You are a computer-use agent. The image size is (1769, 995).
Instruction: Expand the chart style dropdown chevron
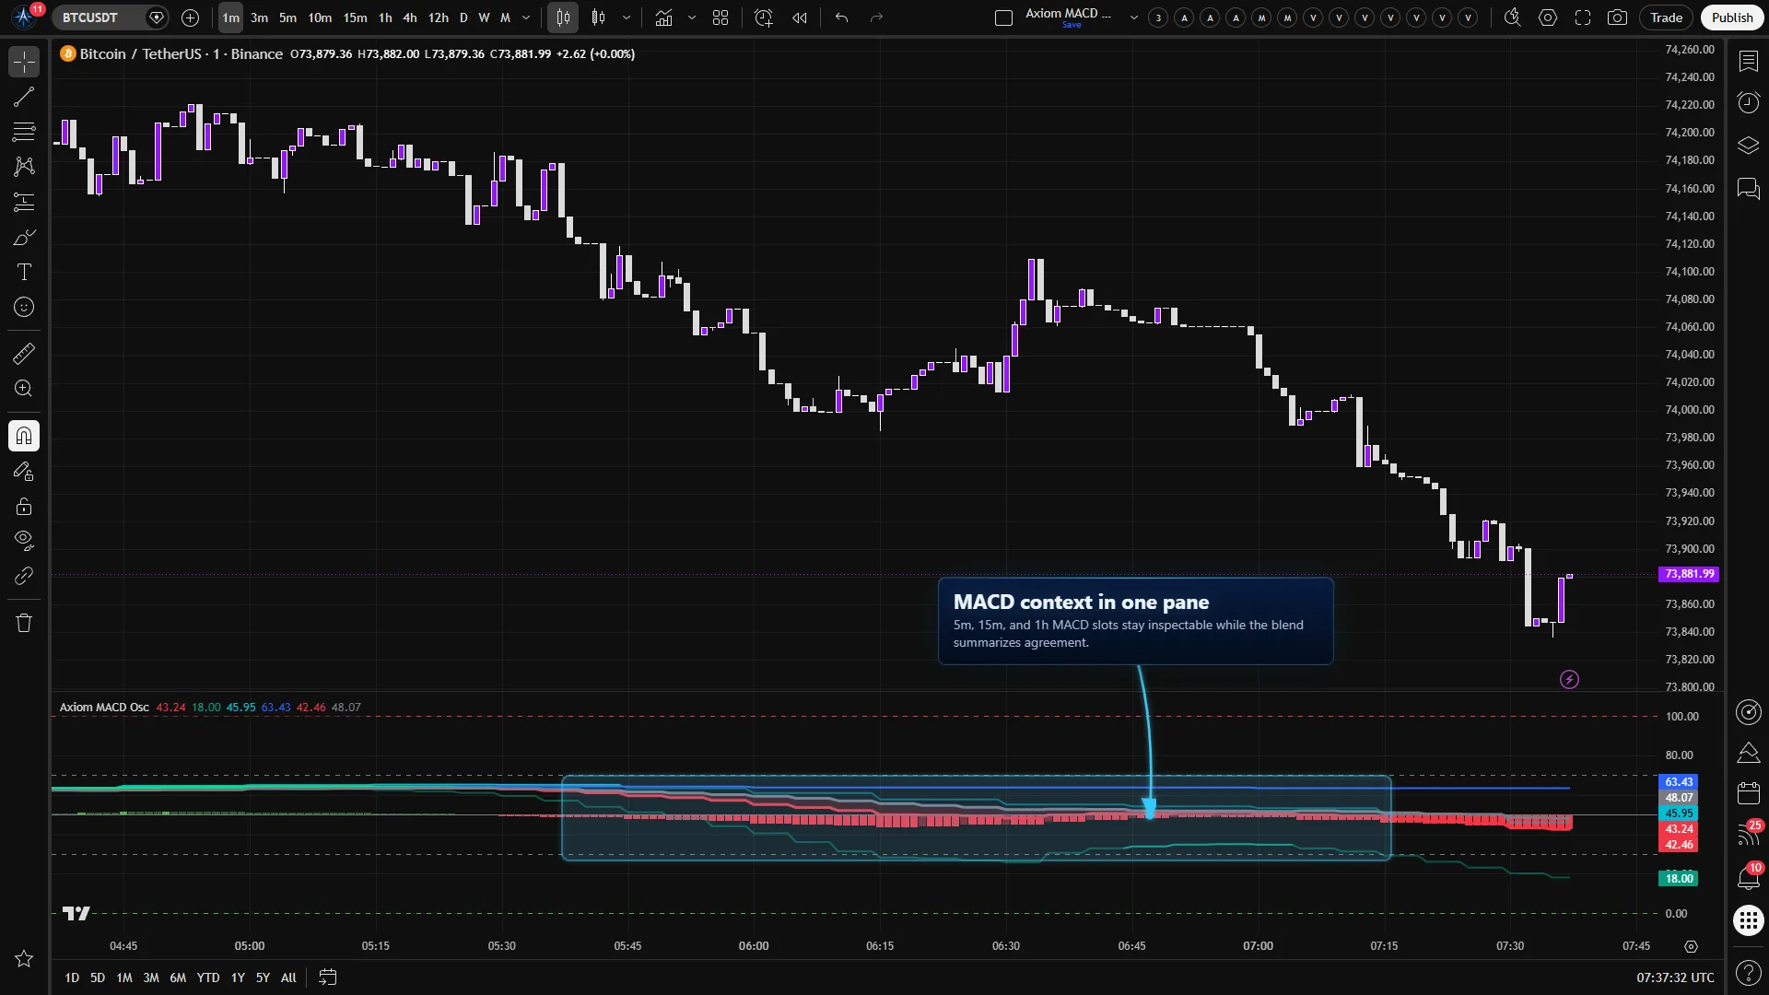(627, 18)
